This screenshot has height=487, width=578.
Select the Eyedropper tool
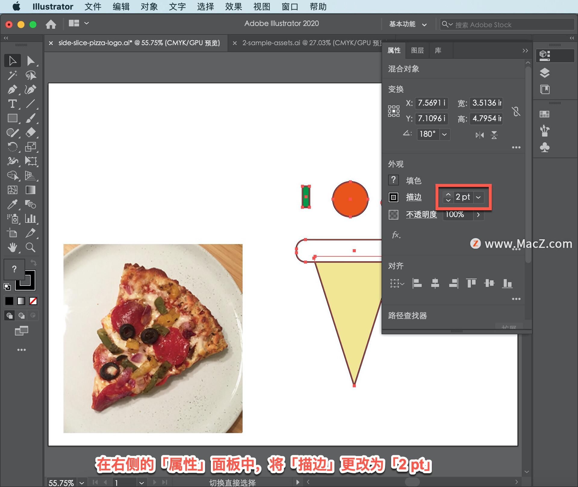(x=12, y=205)
